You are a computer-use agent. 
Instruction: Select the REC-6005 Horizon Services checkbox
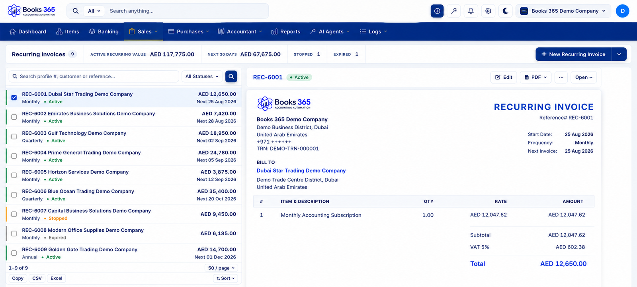coord(14,175)
